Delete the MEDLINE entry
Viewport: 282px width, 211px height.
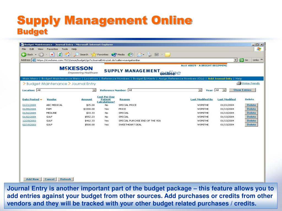pyautogui.click(x=251, y=113)
